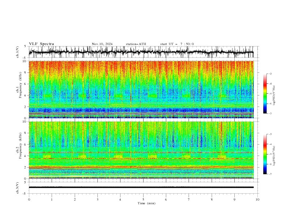
Task: Click the 'VLF Spectra' title text
Action: point(41,44)
